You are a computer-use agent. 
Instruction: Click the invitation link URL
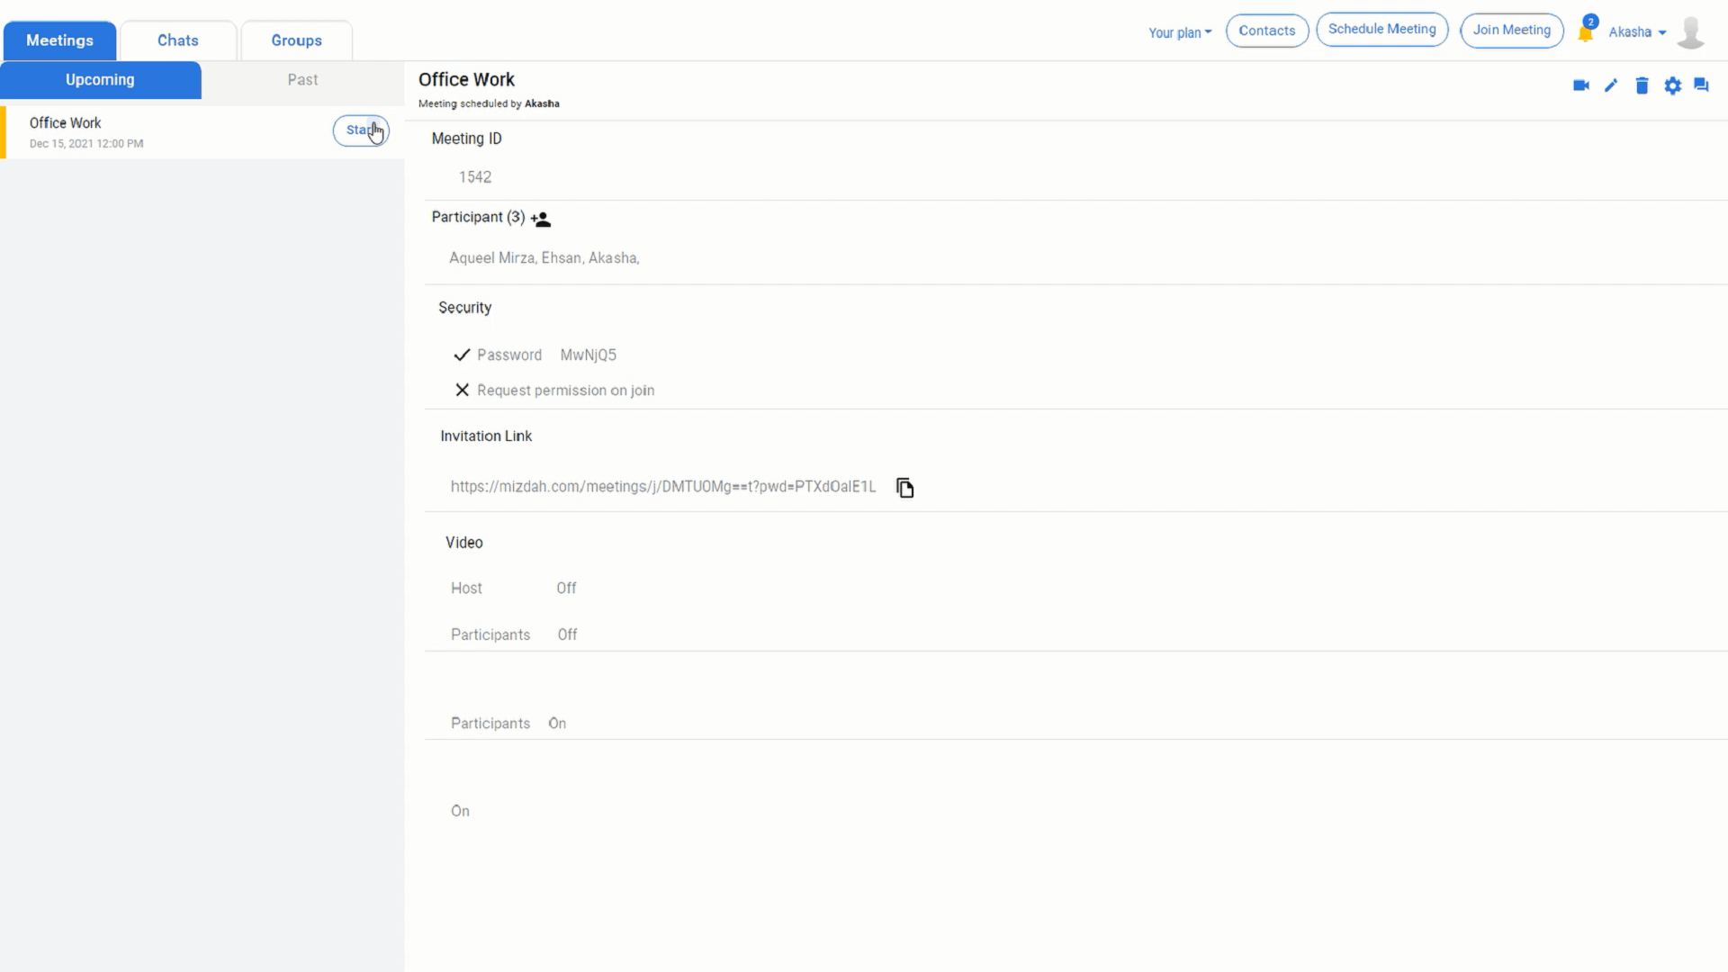point(663,487)
